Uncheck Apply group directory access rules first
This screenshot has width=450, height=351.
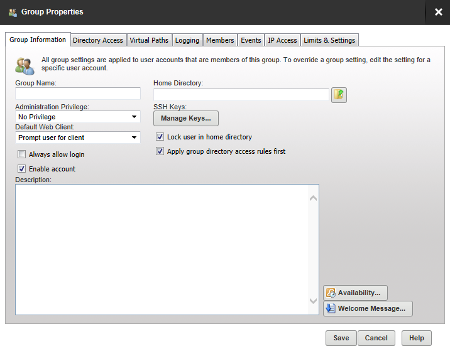[160, 151]
